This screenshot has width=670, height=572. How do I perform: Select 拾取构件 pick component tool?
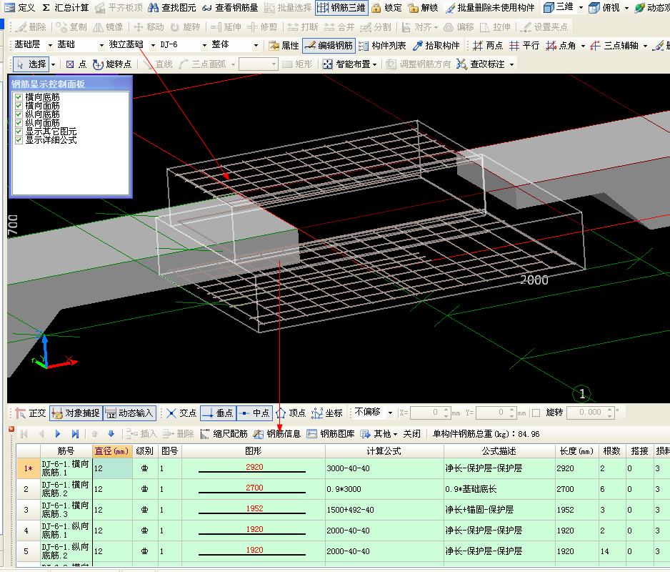tap(436, 45)
